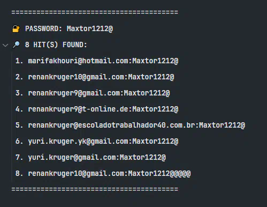Select list entry number 3
This screenshot has width=267, height=207.
pos(99,93)
